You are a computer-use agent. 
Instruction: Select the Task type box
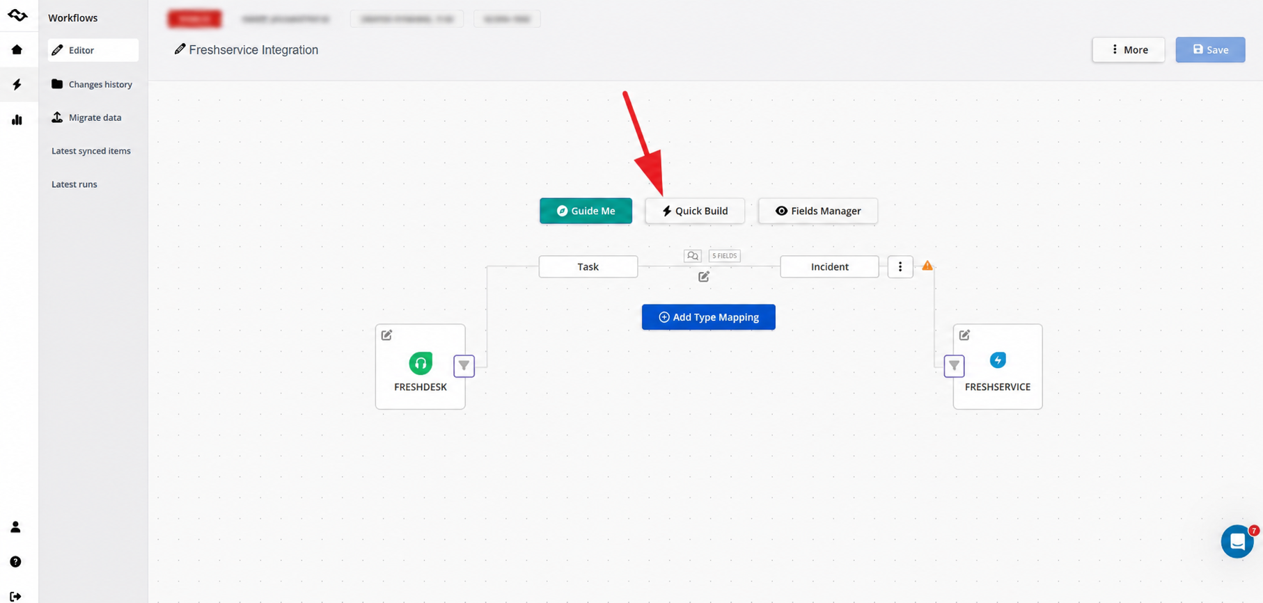pyautogui.click(x=588, y=266)
